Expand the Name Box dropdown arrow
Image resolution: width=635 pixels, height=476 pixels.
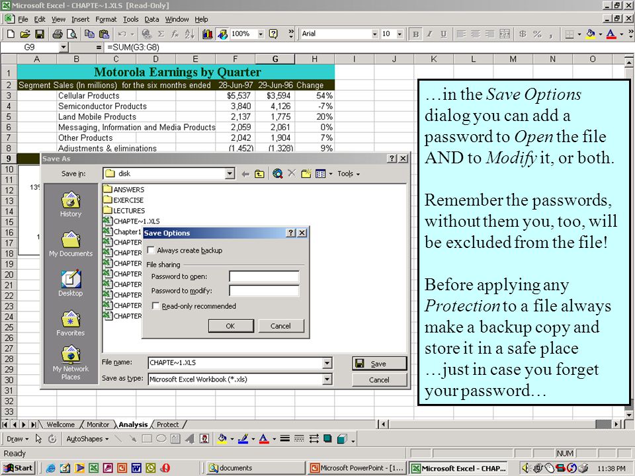63,48
